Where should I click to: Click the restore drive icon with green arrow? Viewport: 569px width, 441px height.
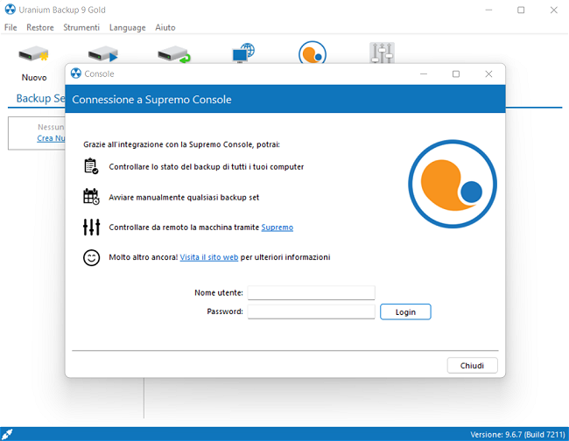click(x=174, y=55)
